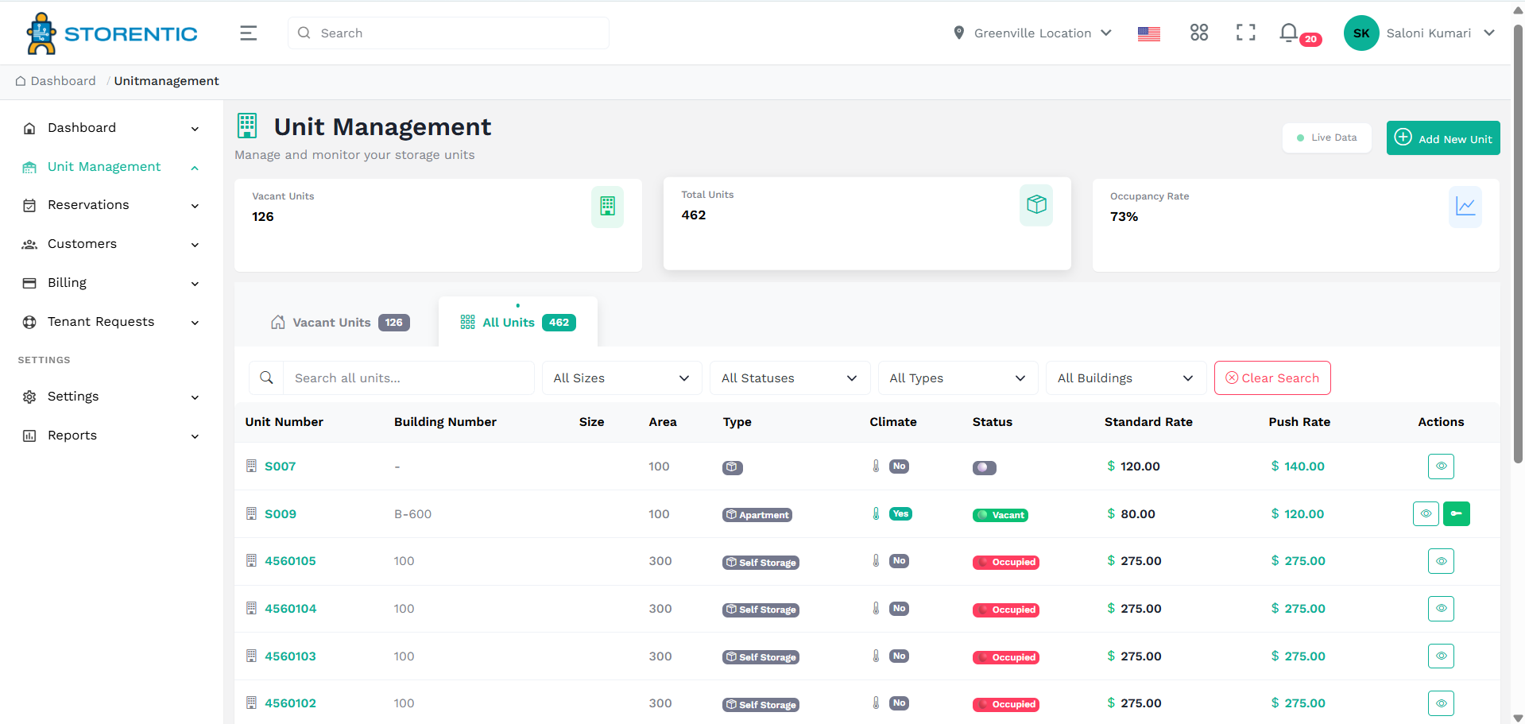
Task: Open the Reports section in sidebar
Action: click(x=72, y=435)
